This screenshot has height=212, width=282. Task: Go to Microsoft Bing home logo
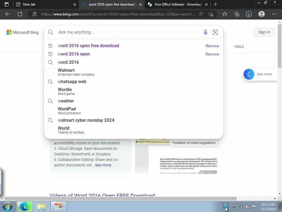23,32
